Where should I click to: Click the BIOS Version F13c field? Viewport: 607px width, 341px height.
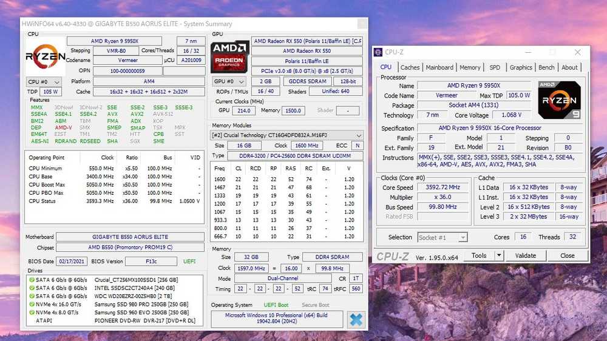(151, 262)
